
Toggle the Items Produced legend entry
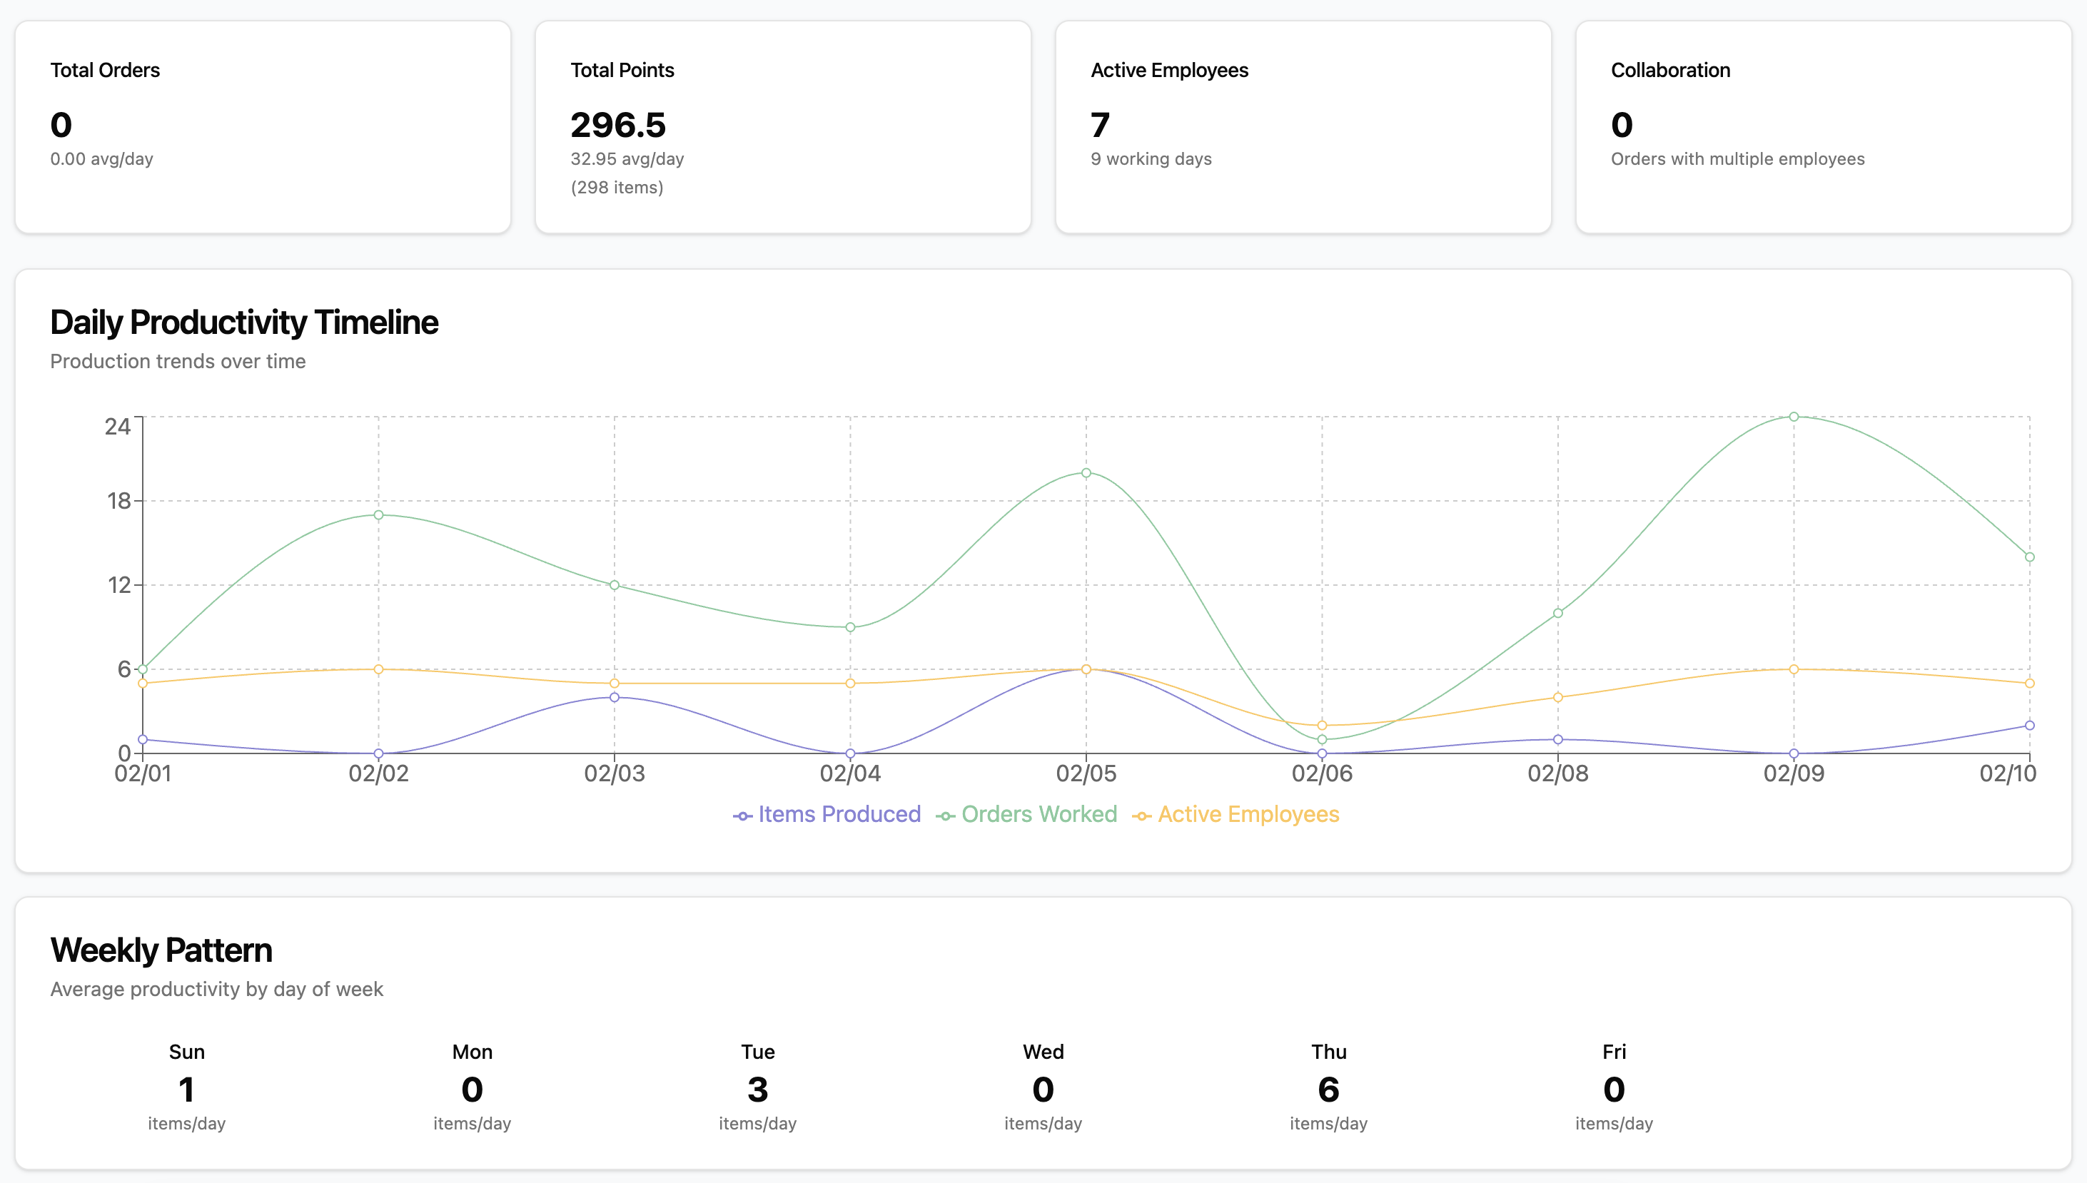(838, 814)
